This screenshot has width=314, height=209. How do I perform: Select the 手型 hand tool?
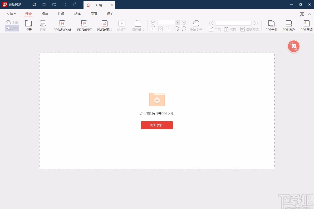(x=12, y=22)
